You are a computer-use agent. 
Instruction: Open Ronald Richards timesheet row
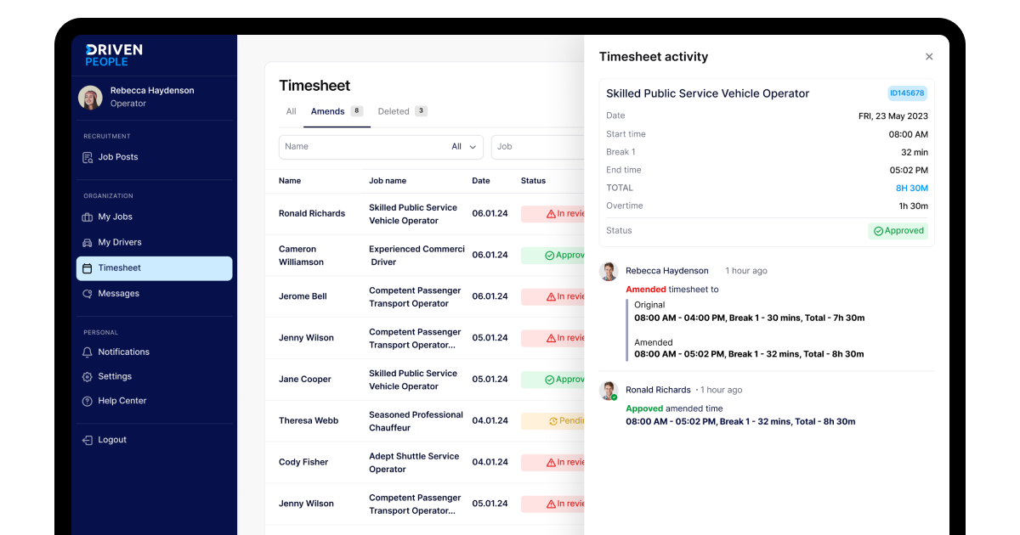click(425, 214)
